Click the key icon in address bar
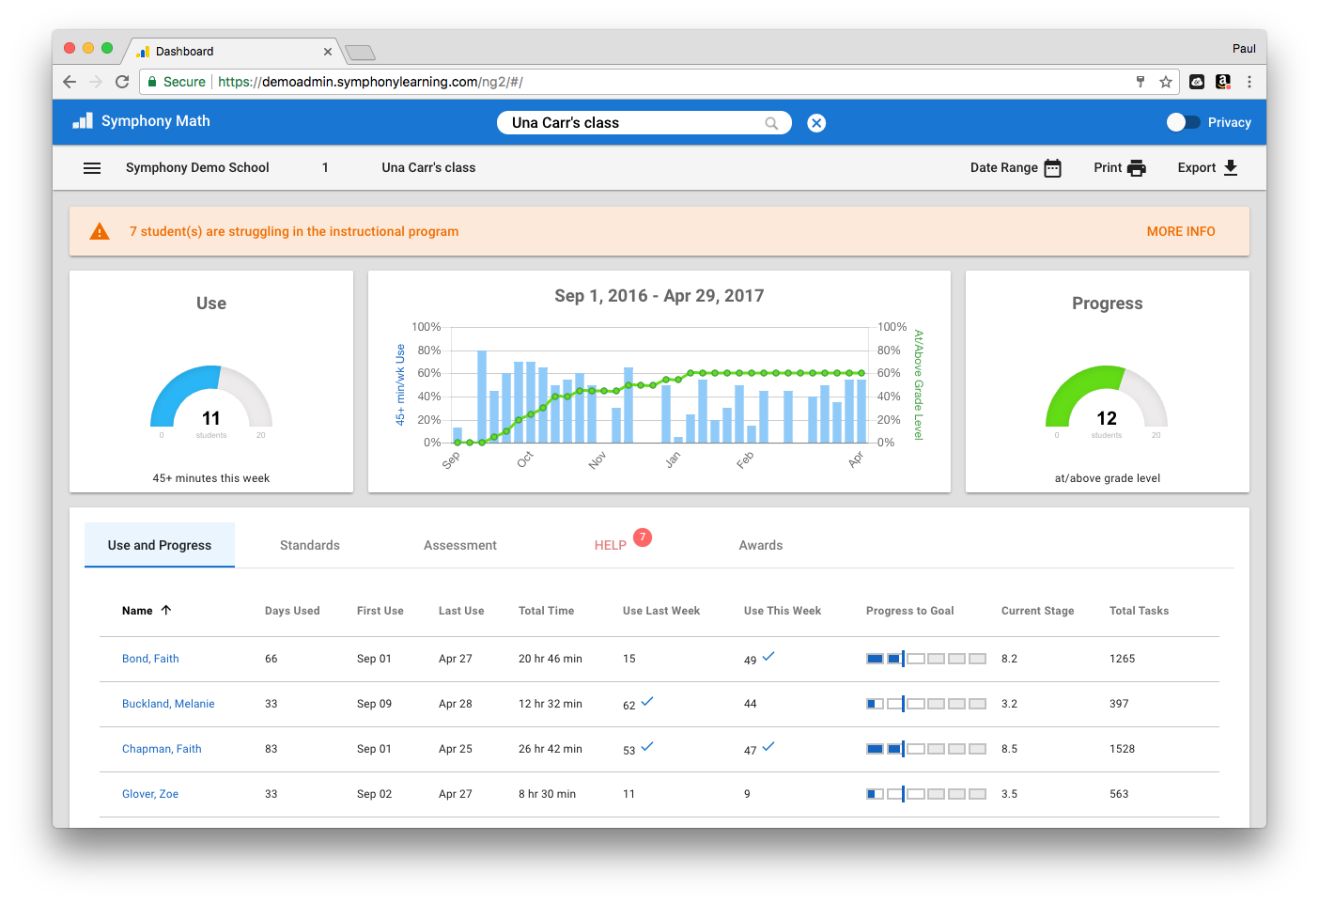The height and width of the screenshot is (903, 1319). tap(1141, 82)
